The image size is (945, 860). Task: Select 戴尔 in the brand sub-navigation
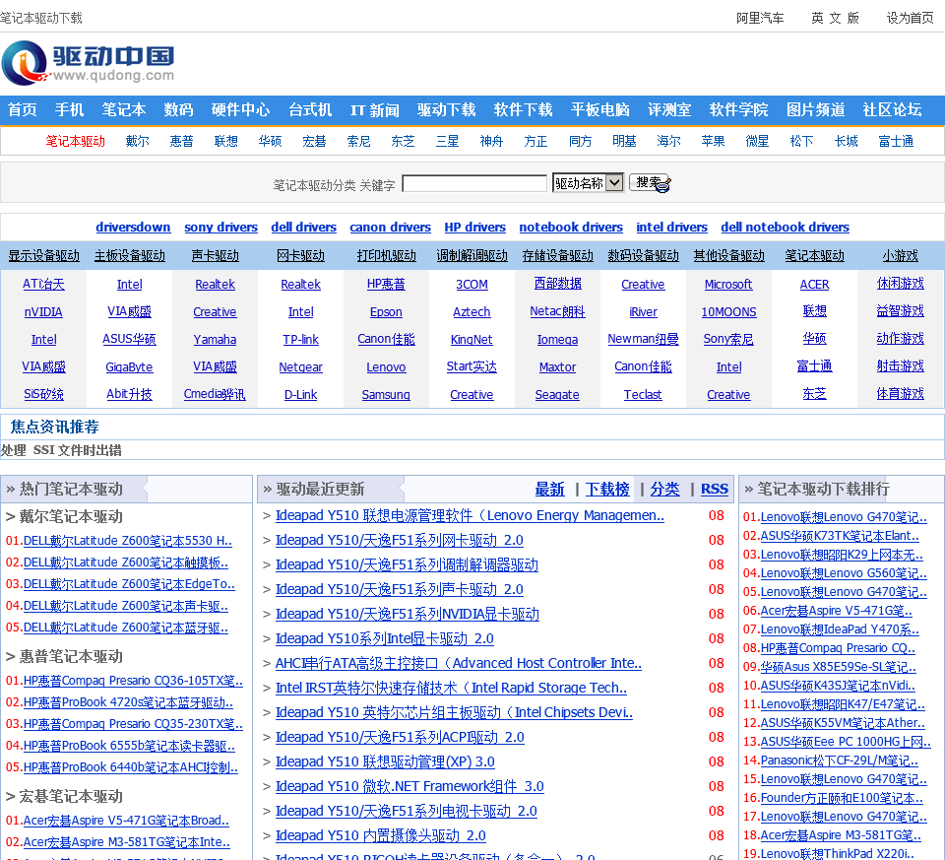138,141
